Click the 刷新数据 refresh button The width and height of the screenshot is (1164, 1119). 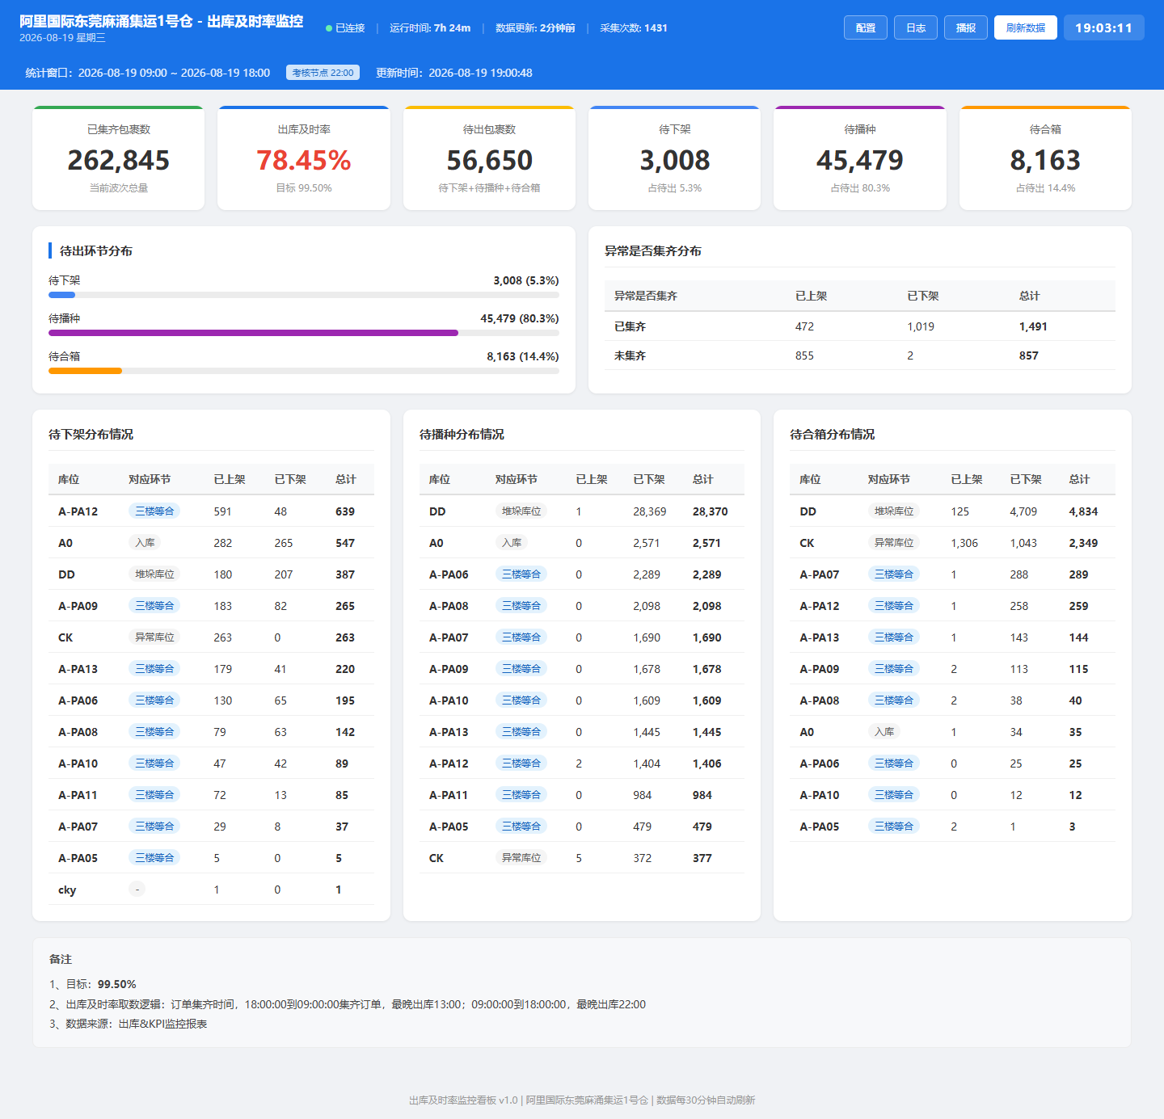point(1026,27)
